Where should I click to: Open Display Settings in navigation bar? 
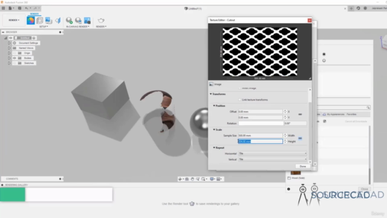pos(212,179)
